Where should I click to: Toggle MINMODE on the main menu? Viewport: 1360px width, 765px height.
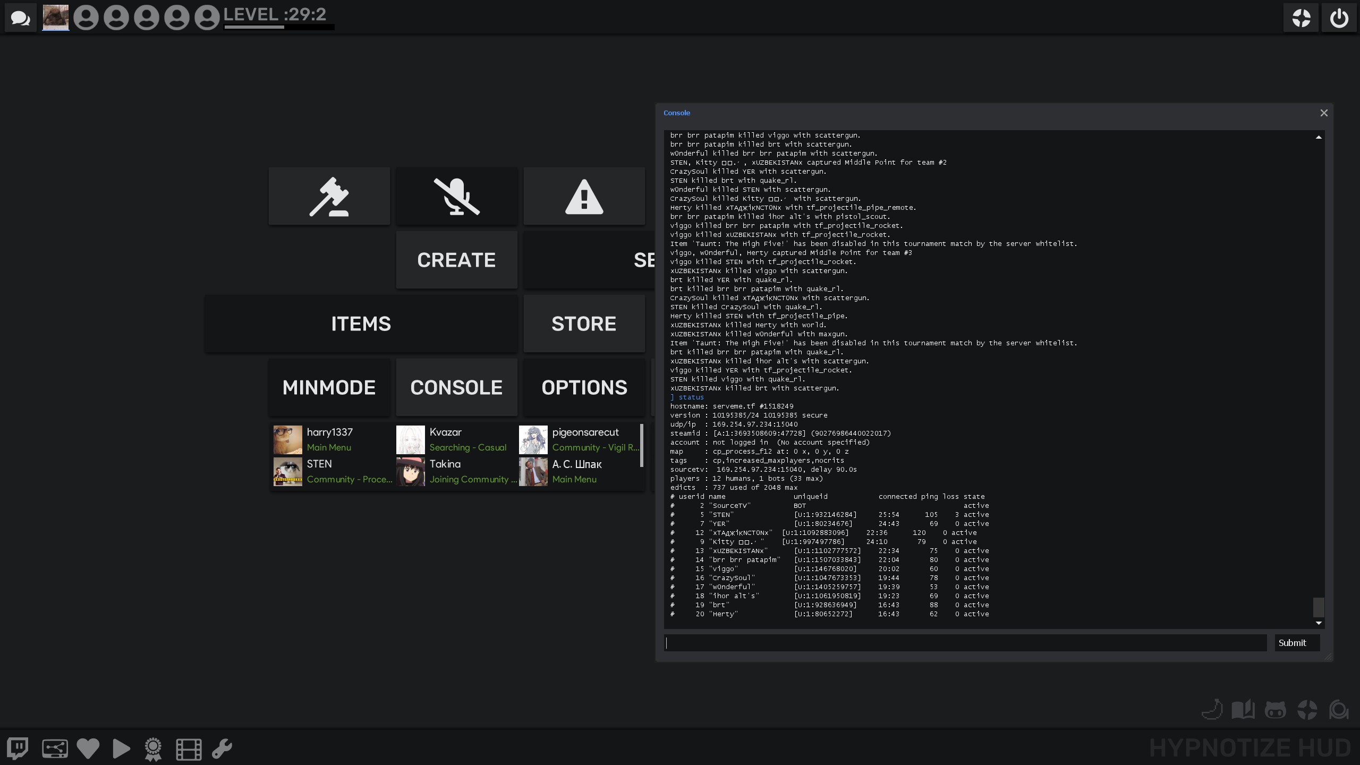pyautogui.click(x=329, y=387)
